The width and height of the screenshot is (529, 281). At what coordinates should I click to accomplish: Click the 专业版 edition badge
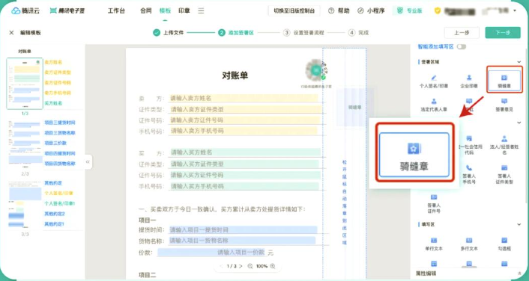point(410,10)
